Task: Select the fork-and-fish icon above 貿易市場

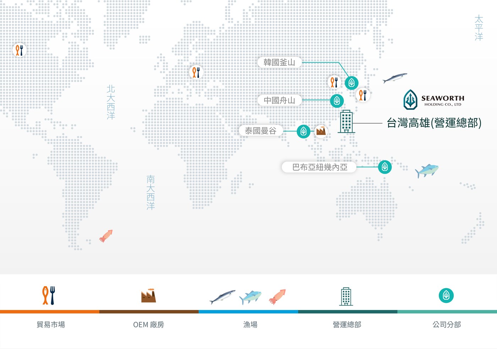Action: (x=49, y=295)
